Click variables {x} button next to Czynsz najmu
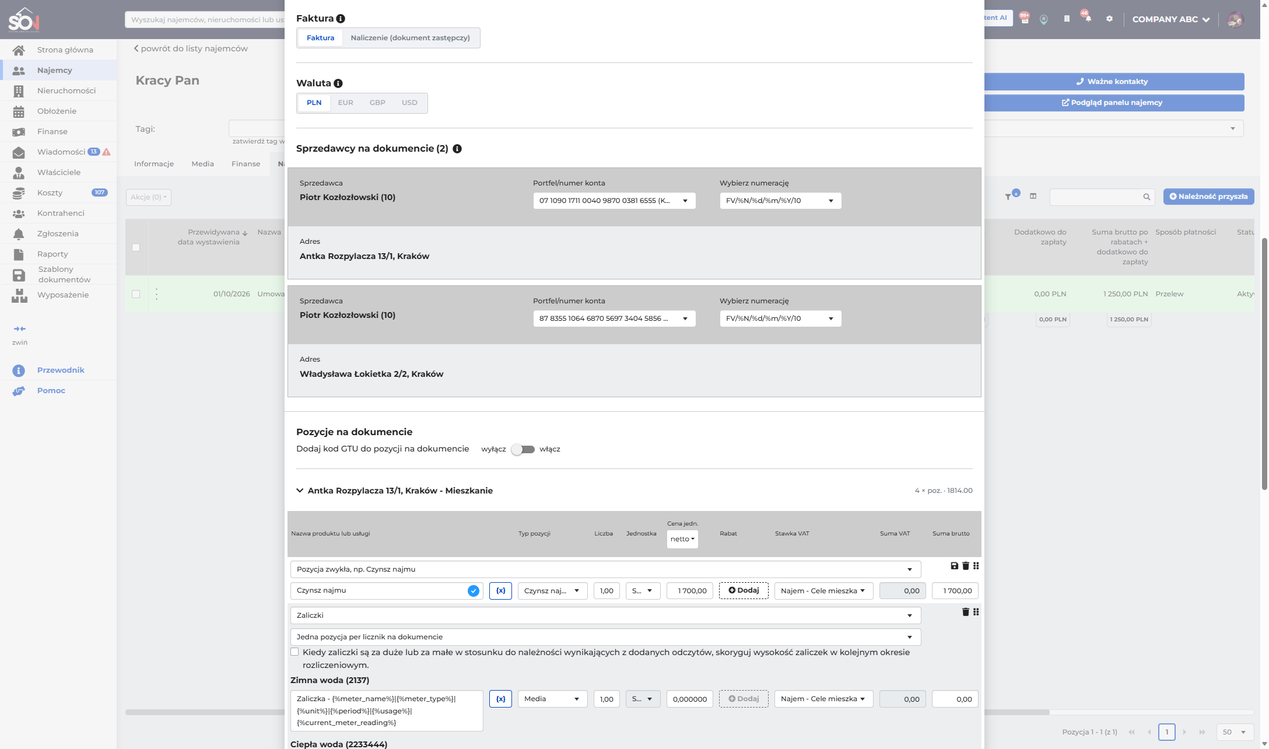This screenshot has height=749, width=1269. click(500, 591)
